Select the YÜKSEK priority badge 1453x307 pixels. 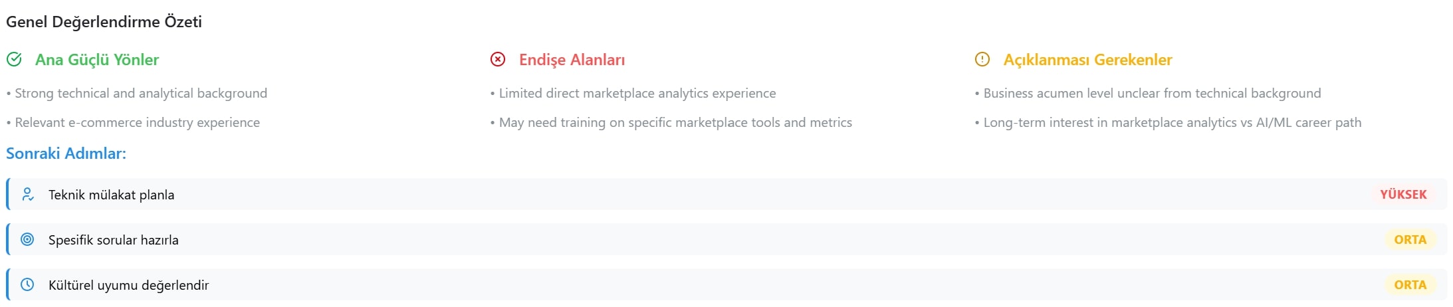1402,195
